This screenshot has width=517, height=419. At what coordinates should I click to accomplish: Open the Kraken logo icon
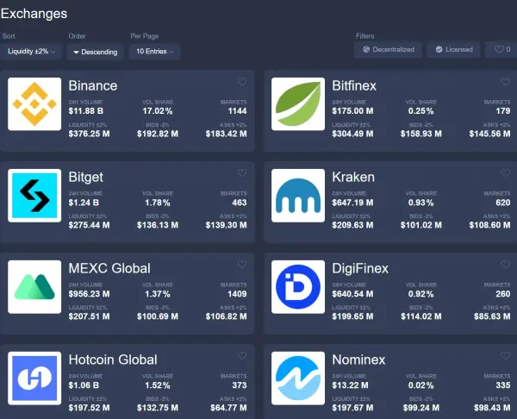(x=298, y=196)
